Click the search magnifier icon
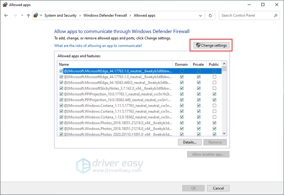 point(275,16)
